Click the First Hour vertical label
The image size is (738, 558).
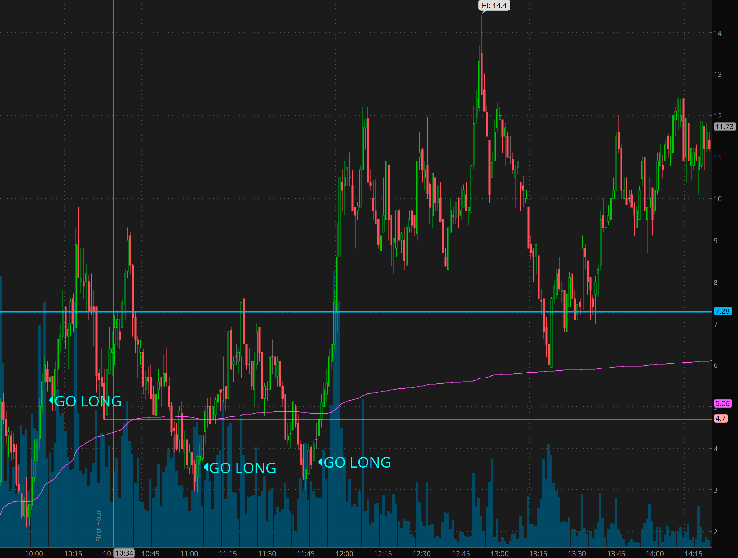pos(99,526)
